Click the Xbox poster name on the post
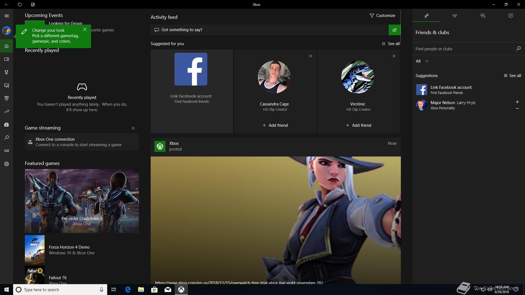This screenshot has height=295, width=525. [174, 143]
